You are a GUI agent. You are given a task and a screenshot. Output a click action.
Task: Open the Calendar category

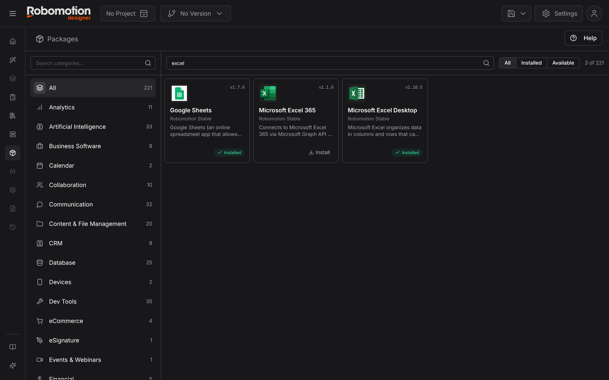click(93, 166)
